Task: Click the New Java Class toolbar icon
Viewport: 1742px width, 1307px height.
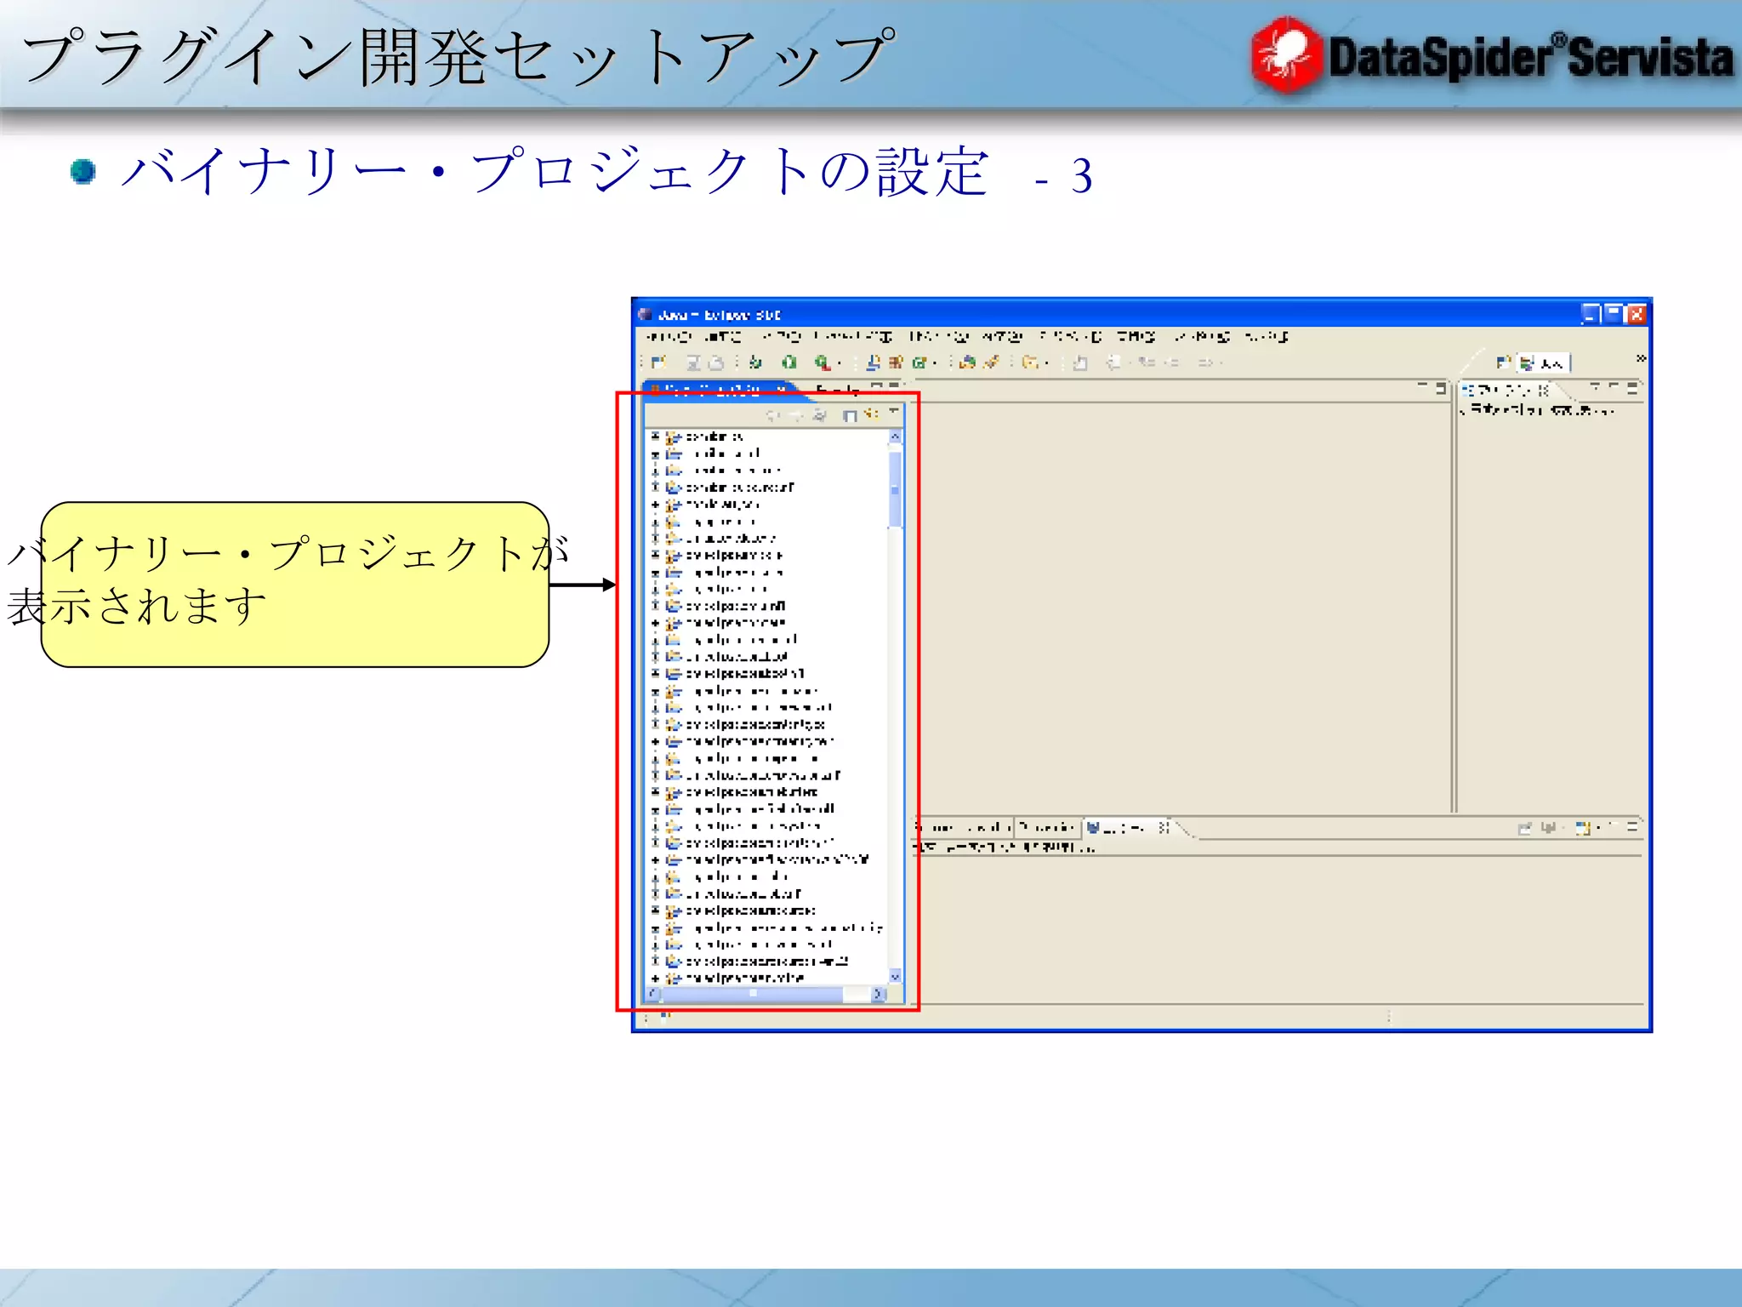Action: click(x=919, y=362)
